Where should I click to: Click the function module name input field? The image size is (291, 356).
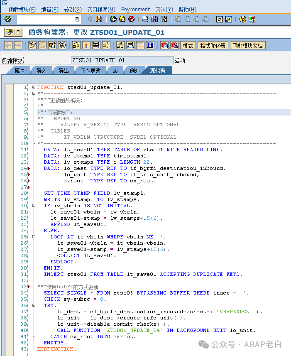tap(122, 60)
